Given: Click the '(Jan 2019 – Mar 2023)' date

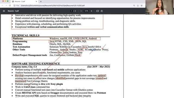Looking at the screenshot, I should [98, 67].
